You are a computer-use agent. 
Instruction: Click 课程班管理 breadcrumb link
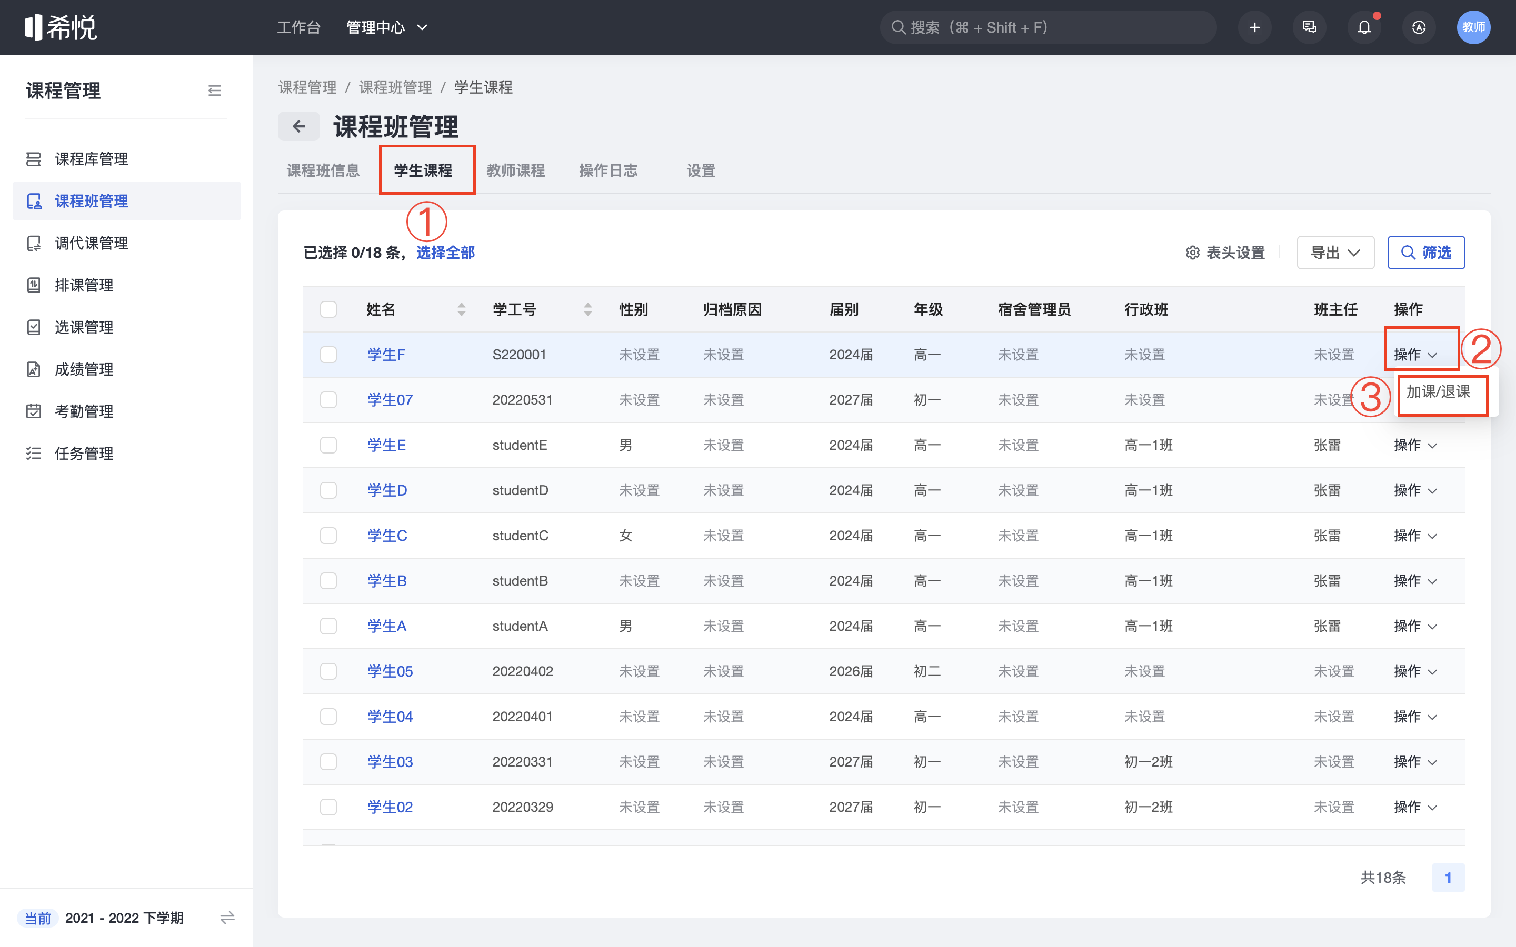[395, 88]
